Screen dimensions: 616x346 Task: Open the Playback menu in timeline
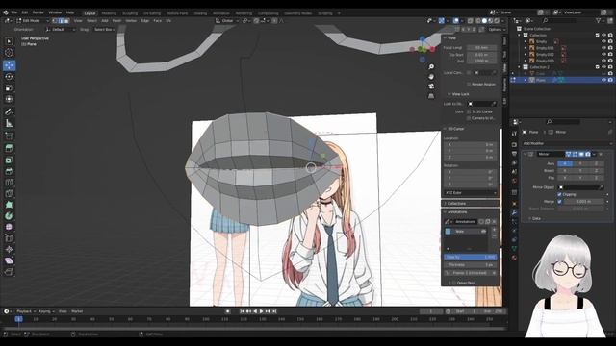(x=26, y=311)
